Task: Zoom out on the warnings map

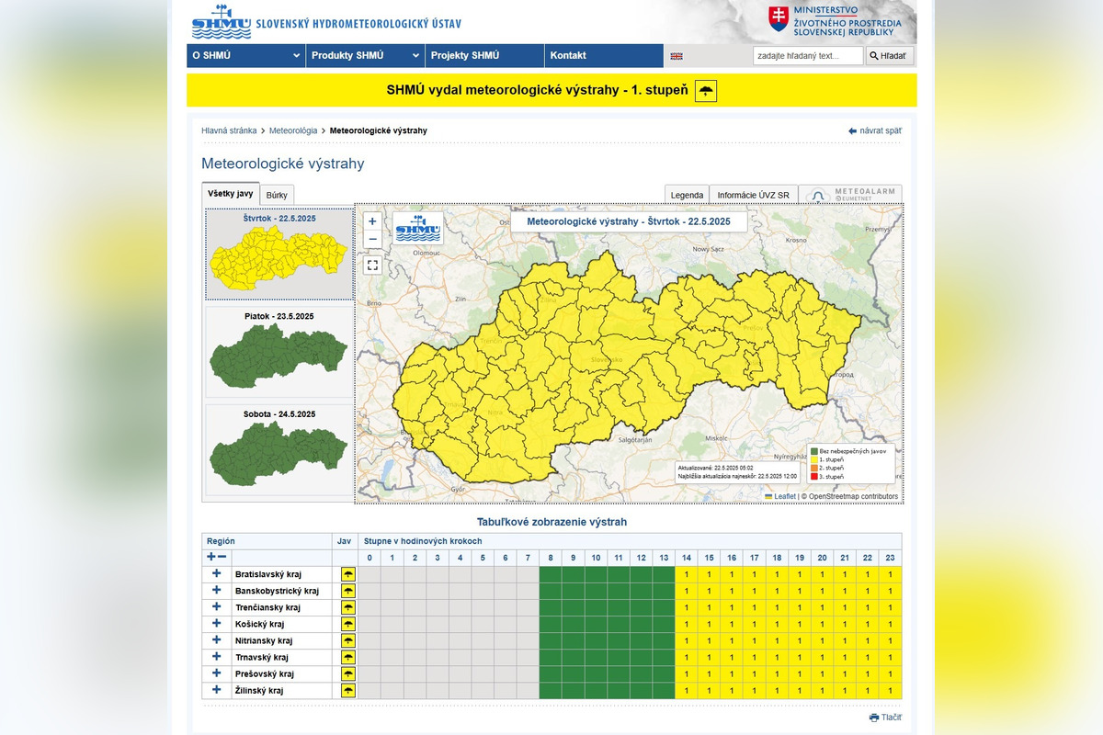Action: pos(372,240)
